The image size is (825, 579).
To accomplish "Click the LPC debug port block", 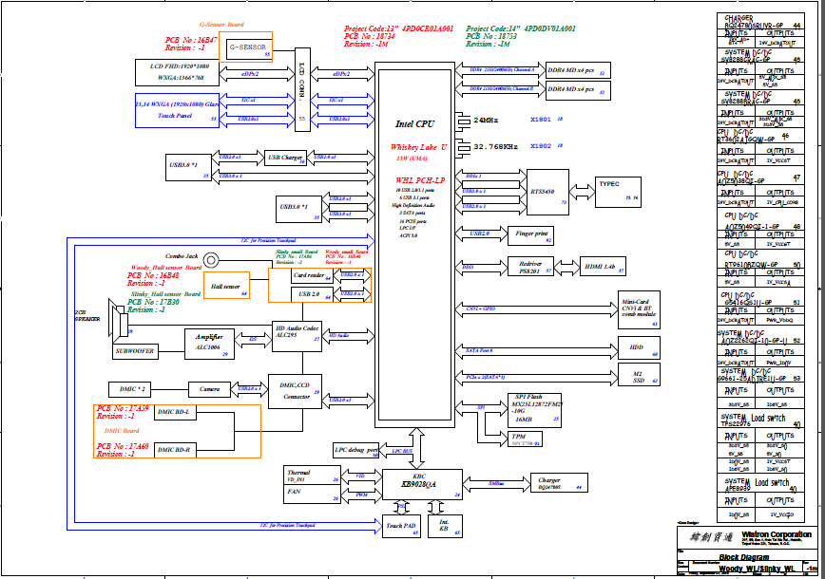I will pos(356,450).
